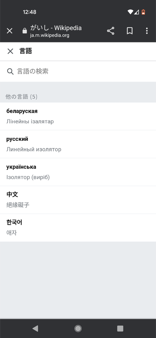Tap the lock security icon
Viewport: 156px width, 338px height.
click(25, 31)
